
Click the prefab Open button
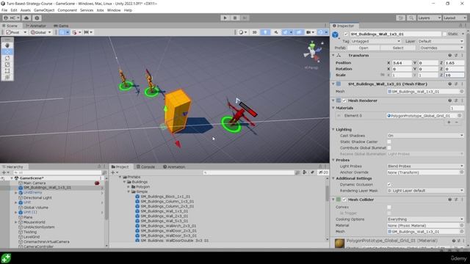pyautogui.click(x=364, y=48)
